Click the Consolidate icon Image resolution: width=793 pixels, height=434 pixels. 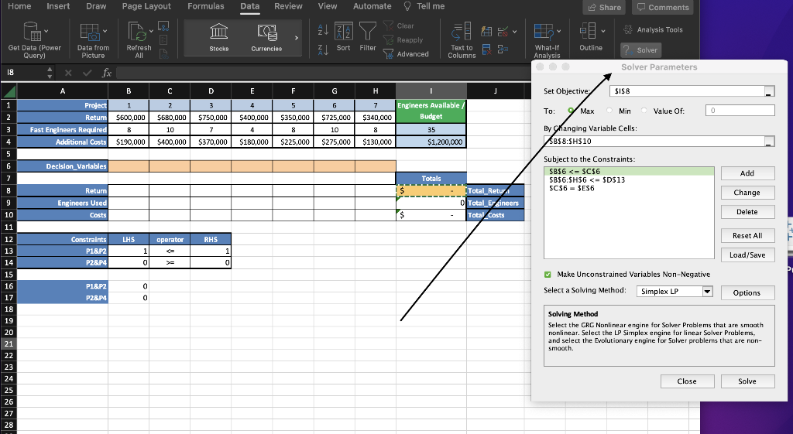coord(503,49)
